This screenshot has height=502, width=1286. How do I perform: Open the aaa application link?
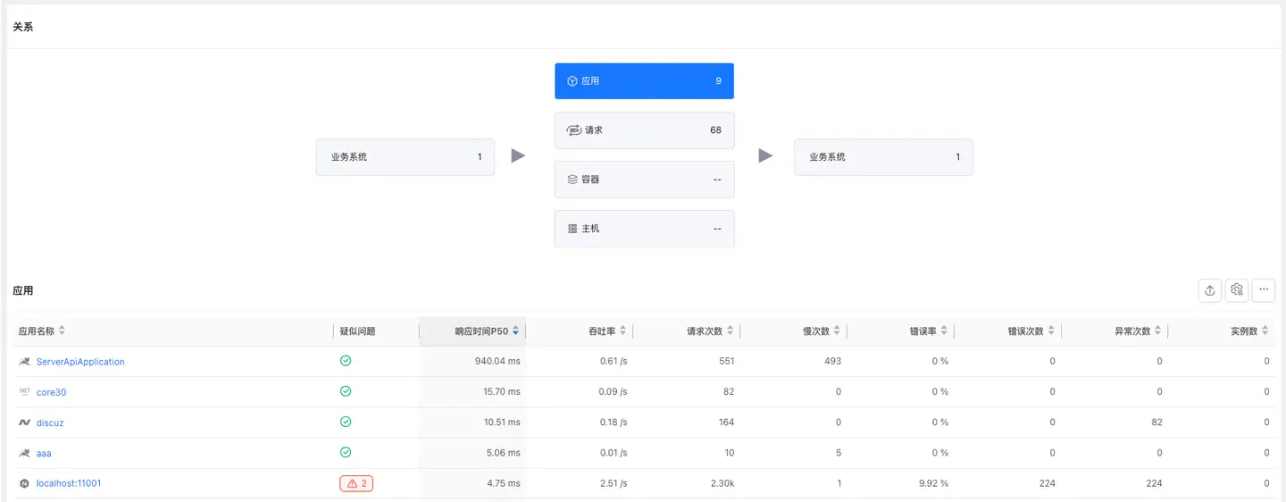coord(44,453)
